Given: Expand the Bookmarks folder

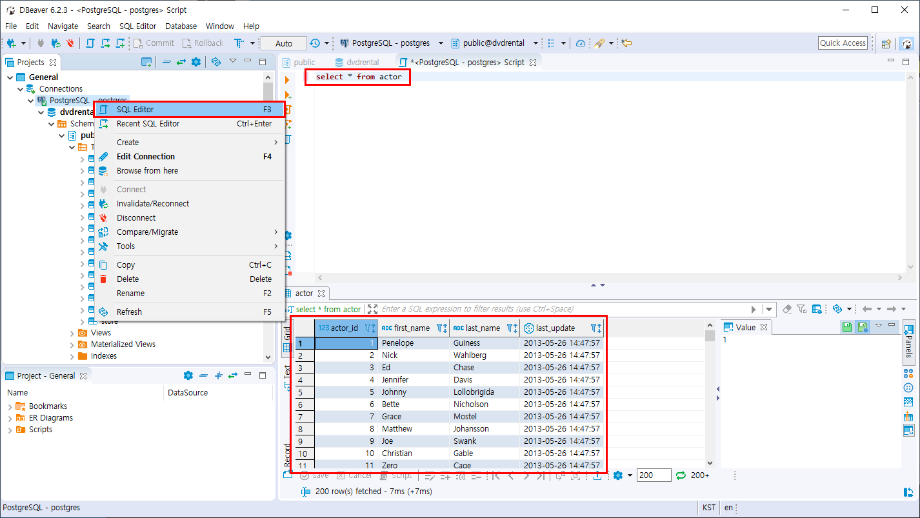Looking at the screenshot, I should click(10, 406).
